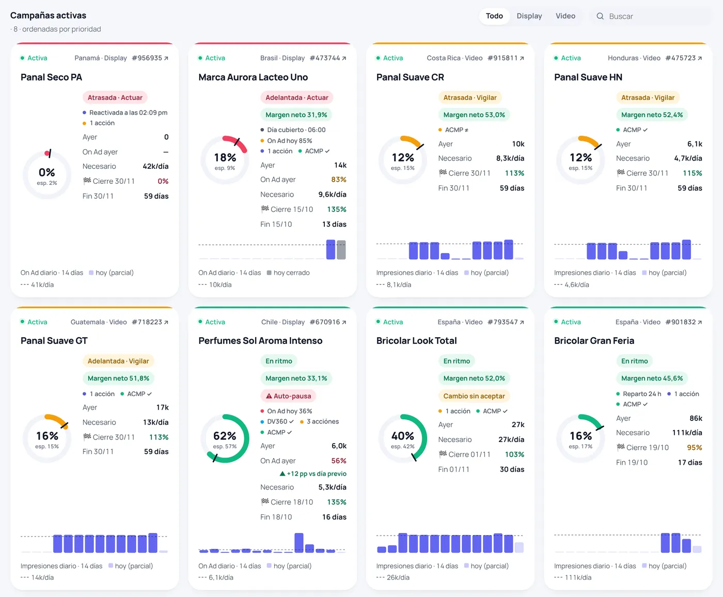Image resolution: width=723 pixels, height=597 pixels.
Task: Click the 40% progress ring gauge
Action: (x=403, y=438)
